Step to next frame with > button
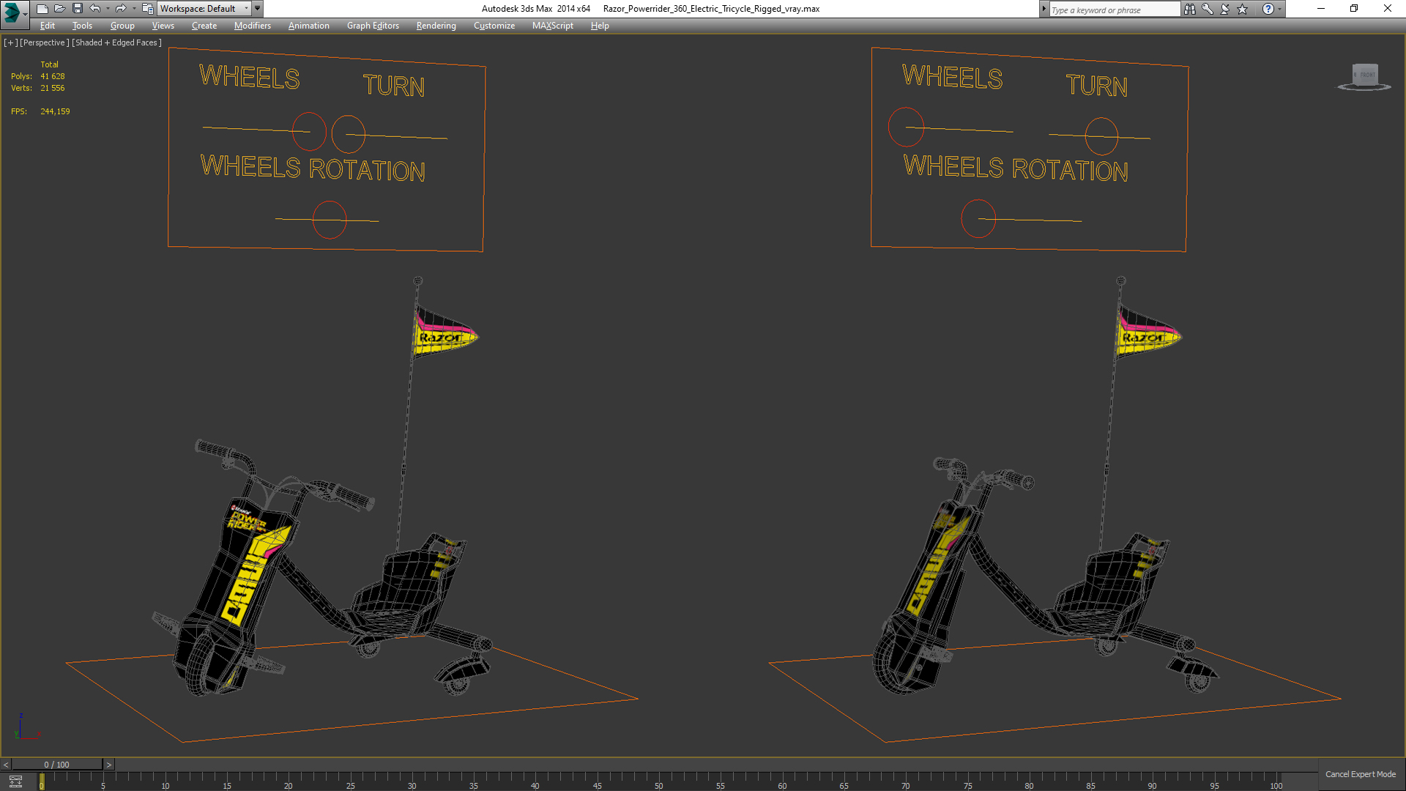 [x=109, y=765]
